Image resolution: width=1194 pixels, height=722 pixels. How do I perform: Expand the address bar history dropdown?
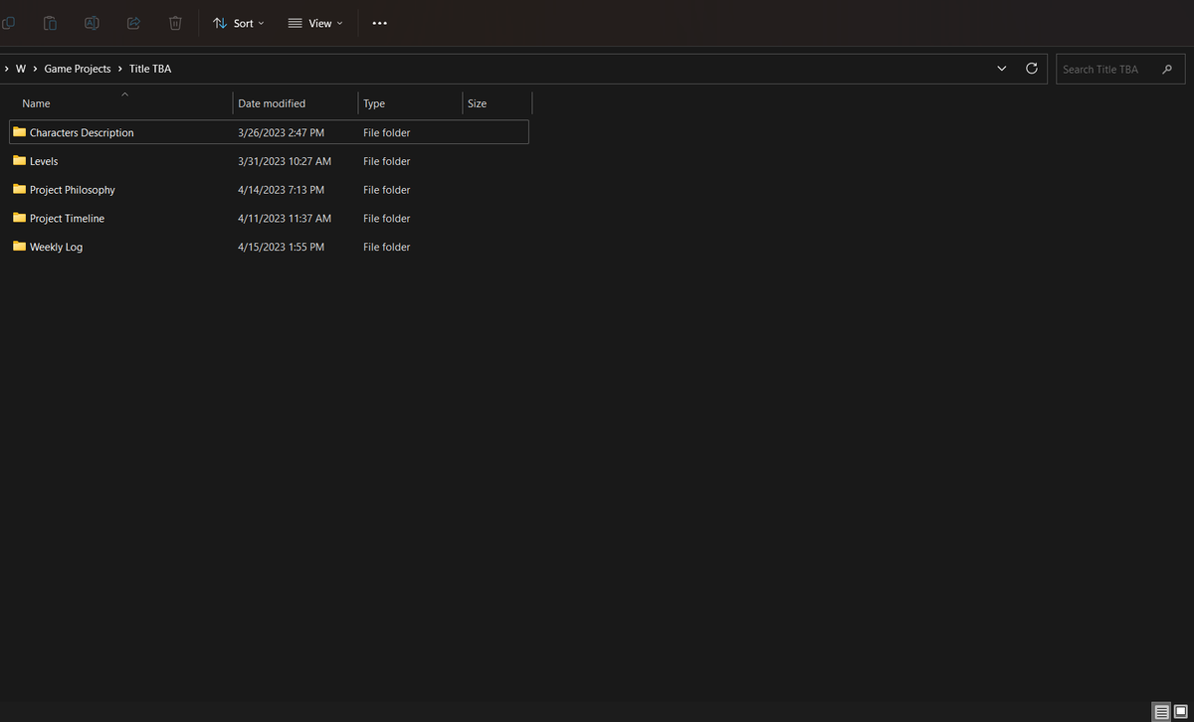point(1002,69)
